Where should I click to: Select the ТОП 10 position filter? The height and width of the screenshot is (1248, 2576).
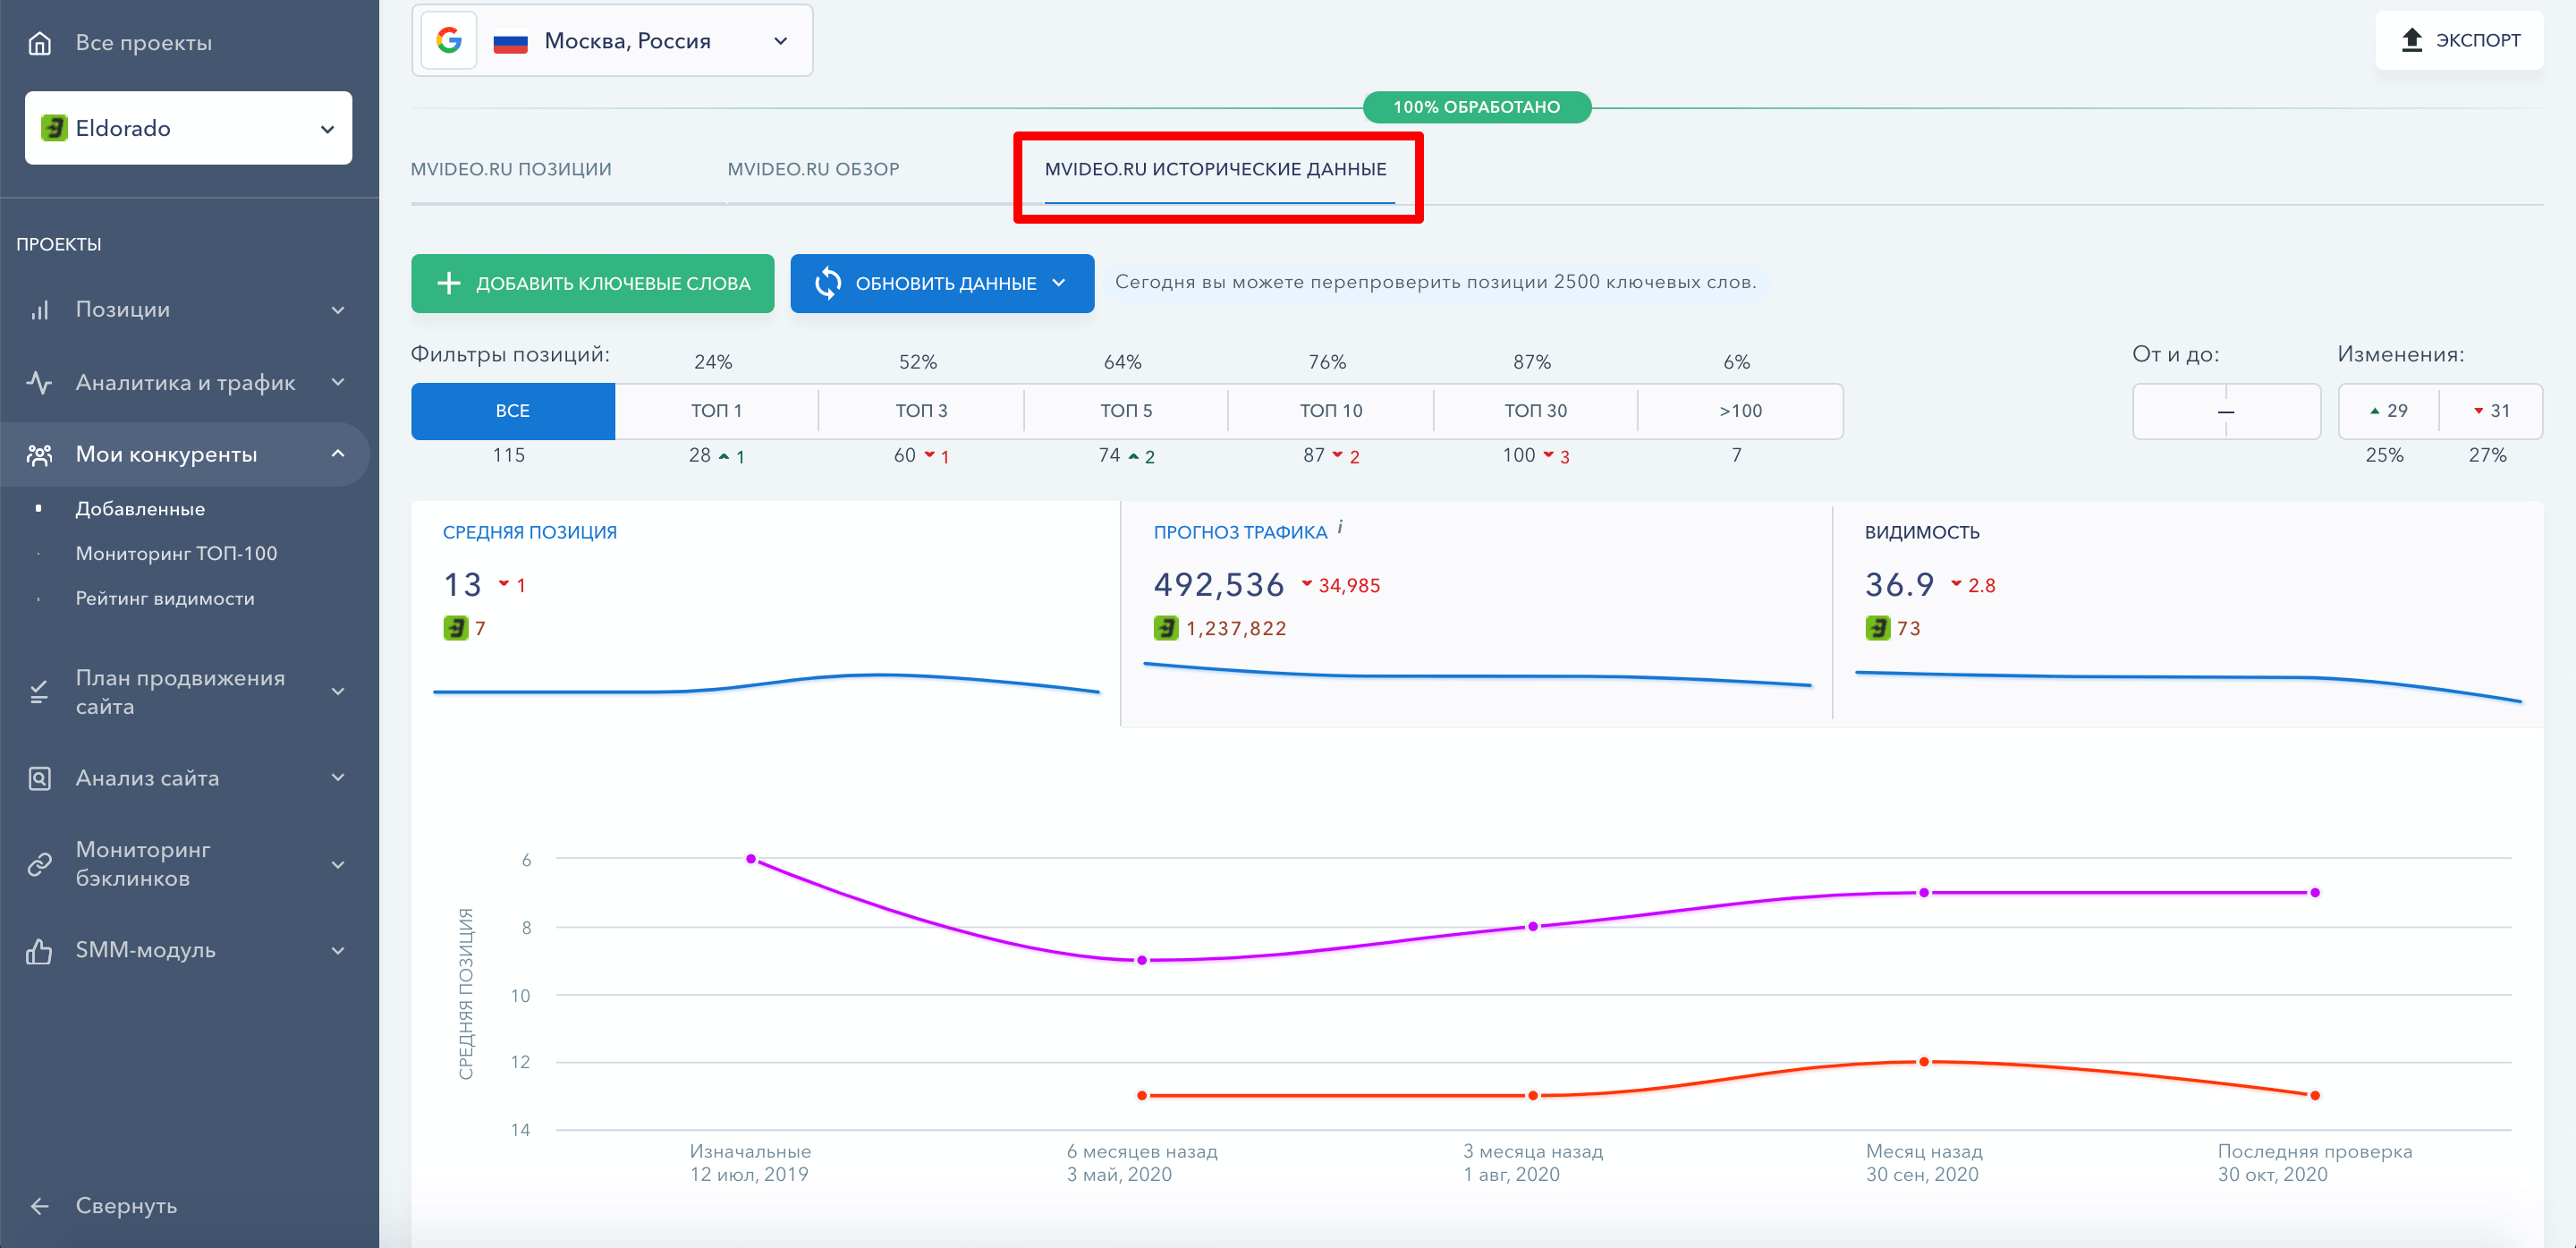click(x=1332, y=411)
